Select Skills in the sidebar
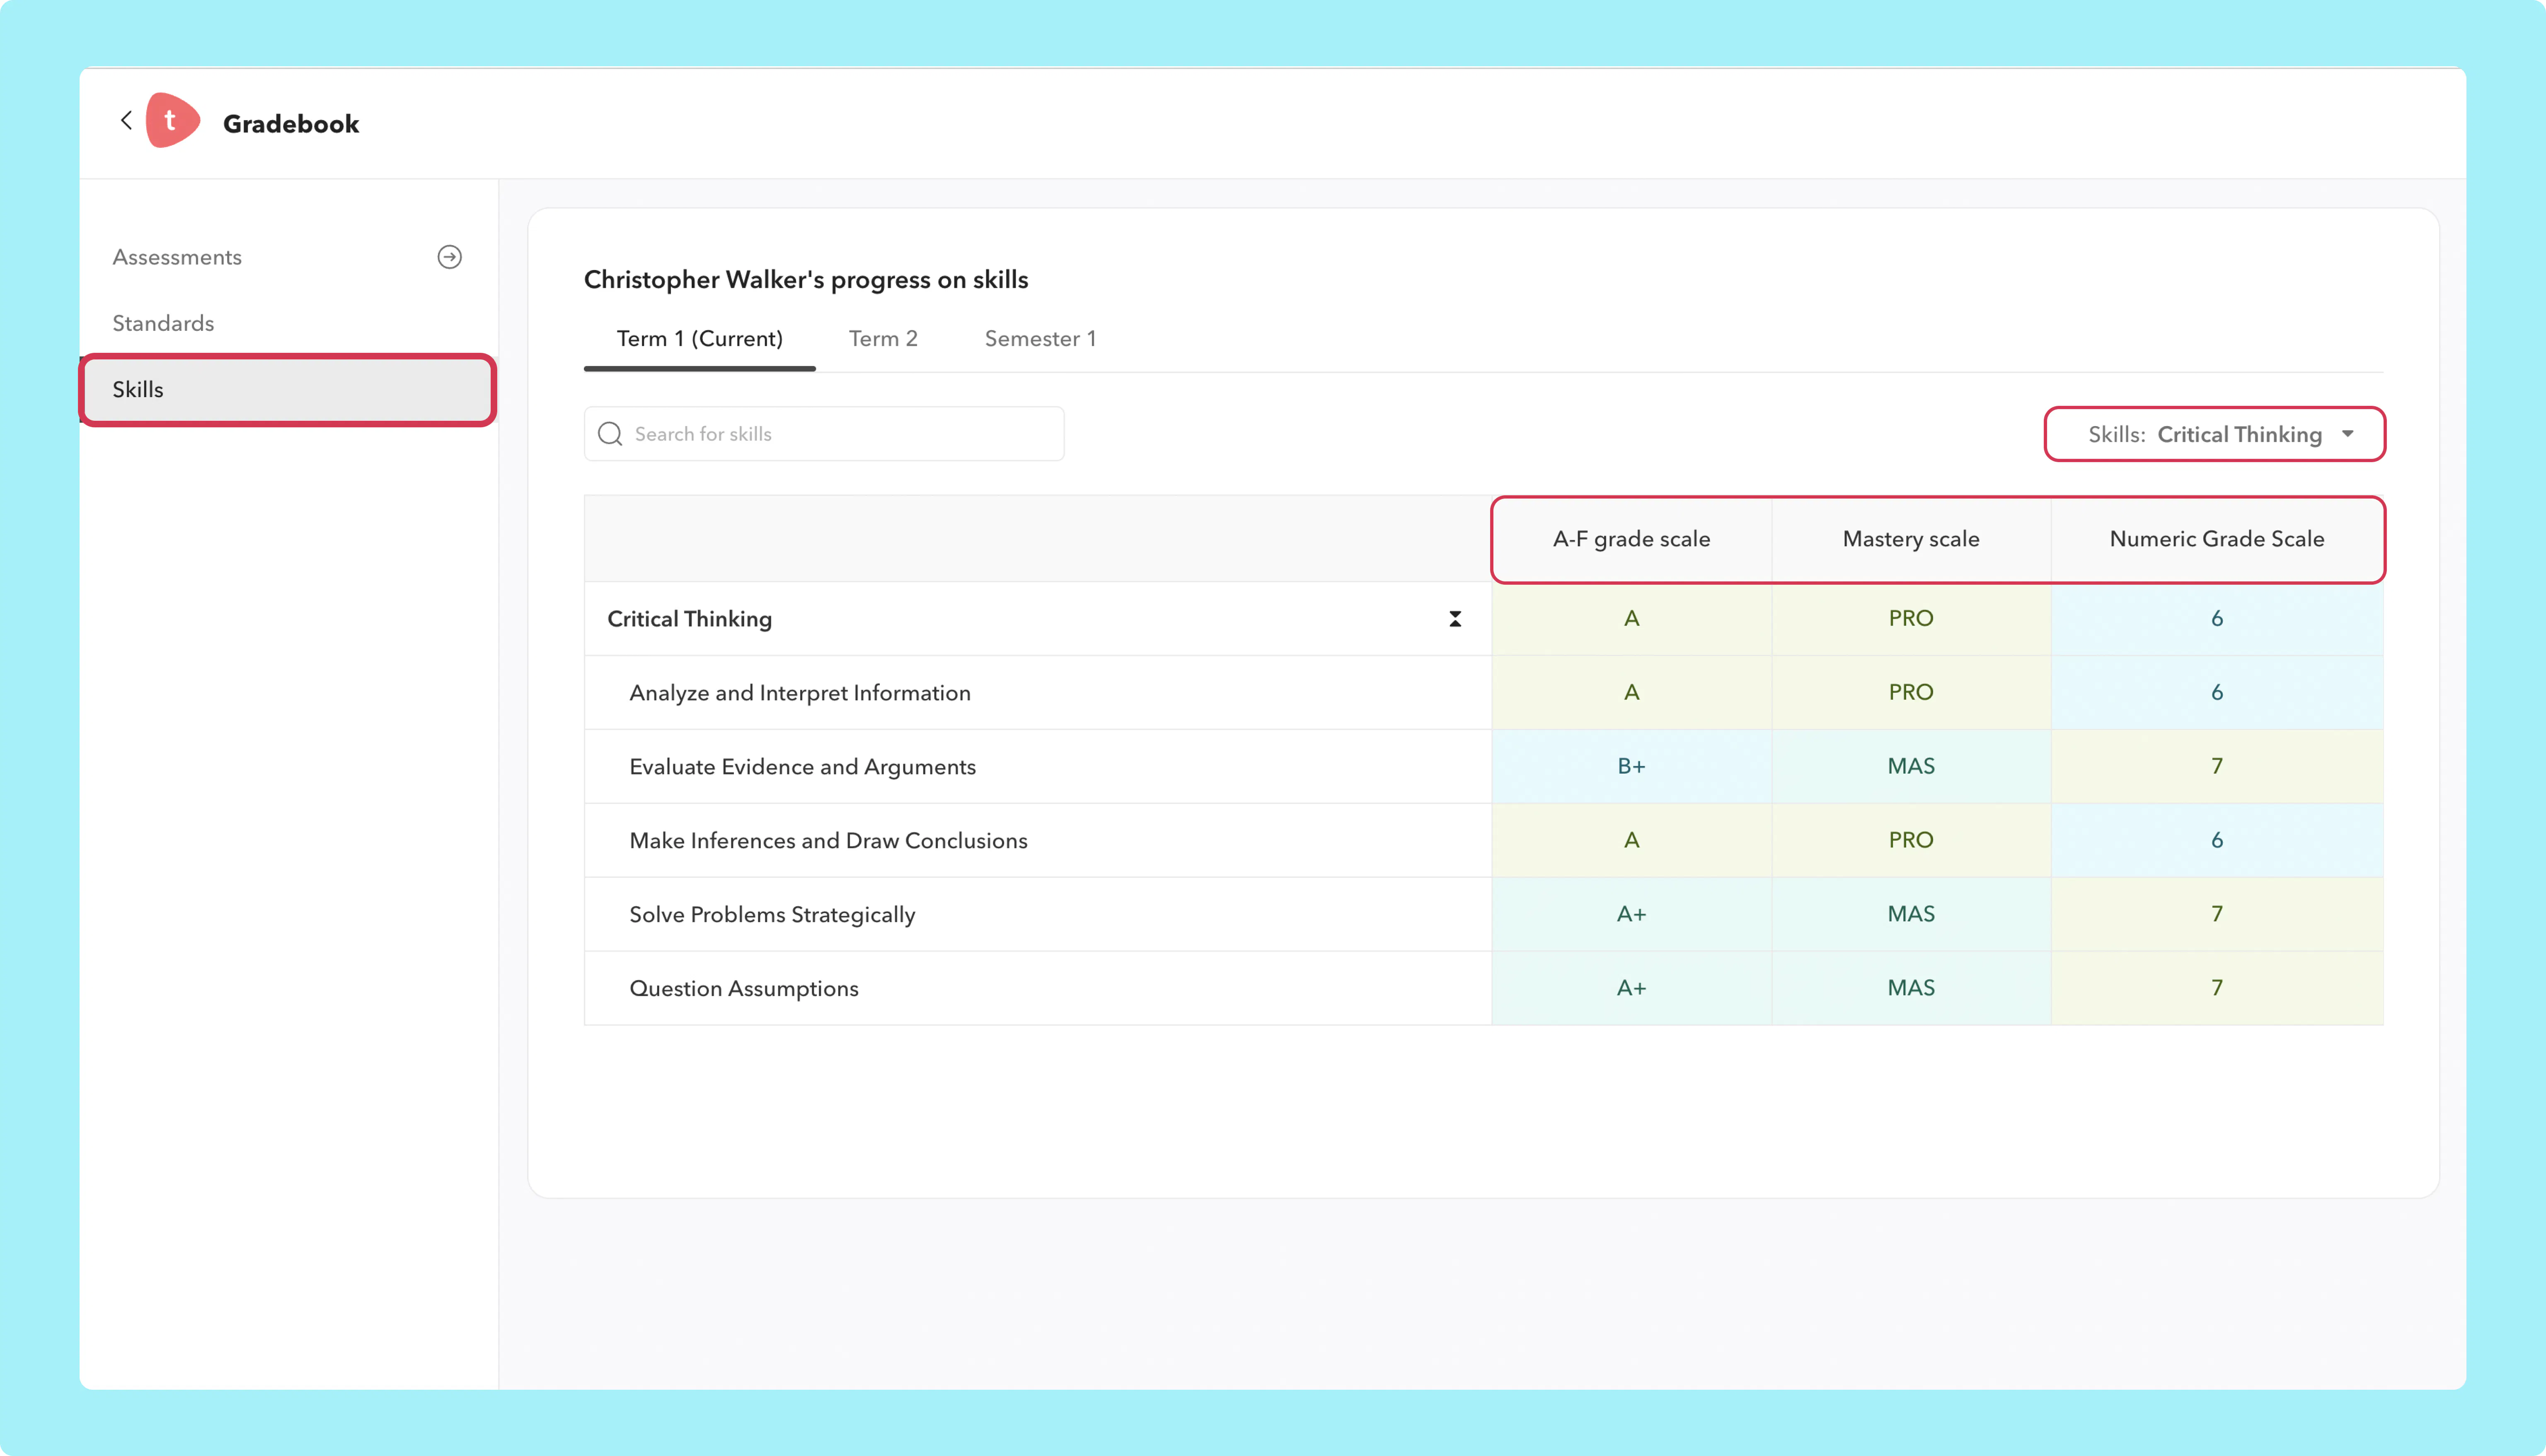 pos(288,390)
